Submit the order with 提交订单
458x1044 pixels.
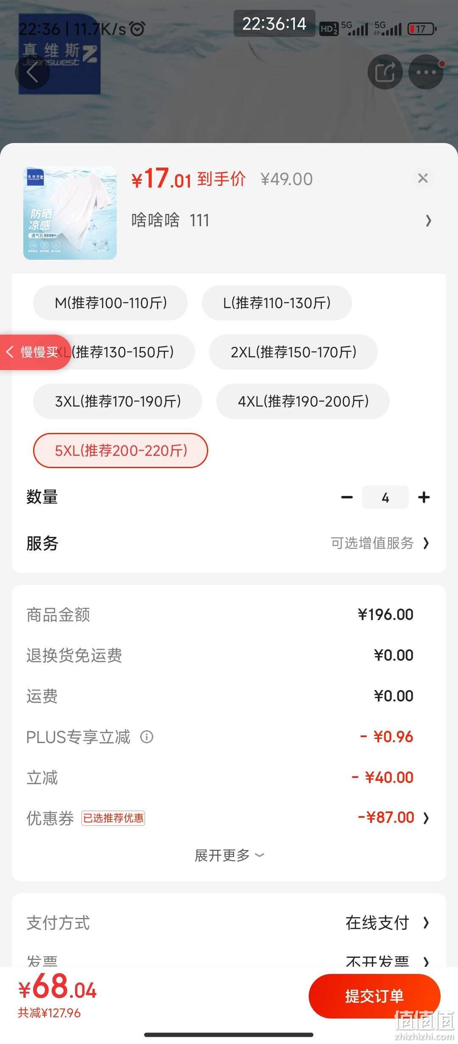click(x=374, y=996)
